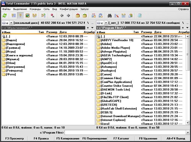Click the back arrow toolbar icon
The height and width of the screenshot is (142, 191).
[62, 16]
